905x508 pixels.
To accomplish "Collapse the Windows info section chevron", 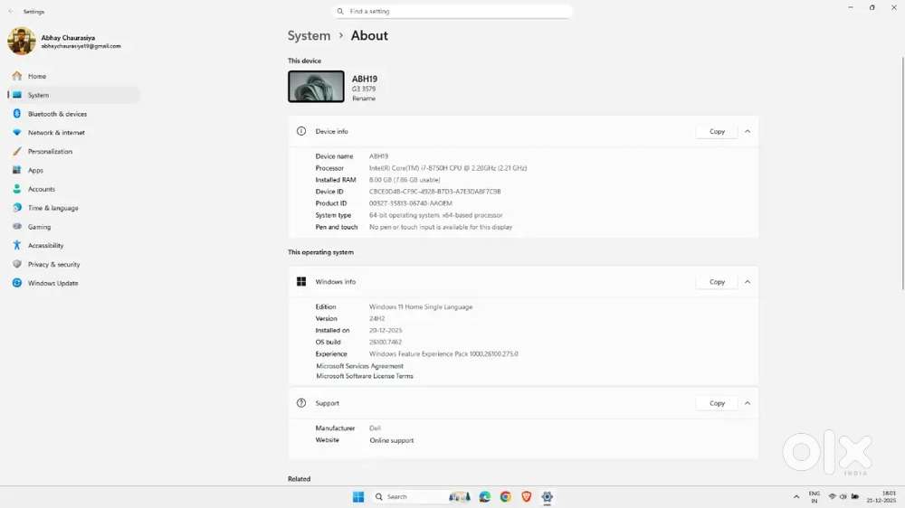I will pyautogui.click(x=748, y=282).
